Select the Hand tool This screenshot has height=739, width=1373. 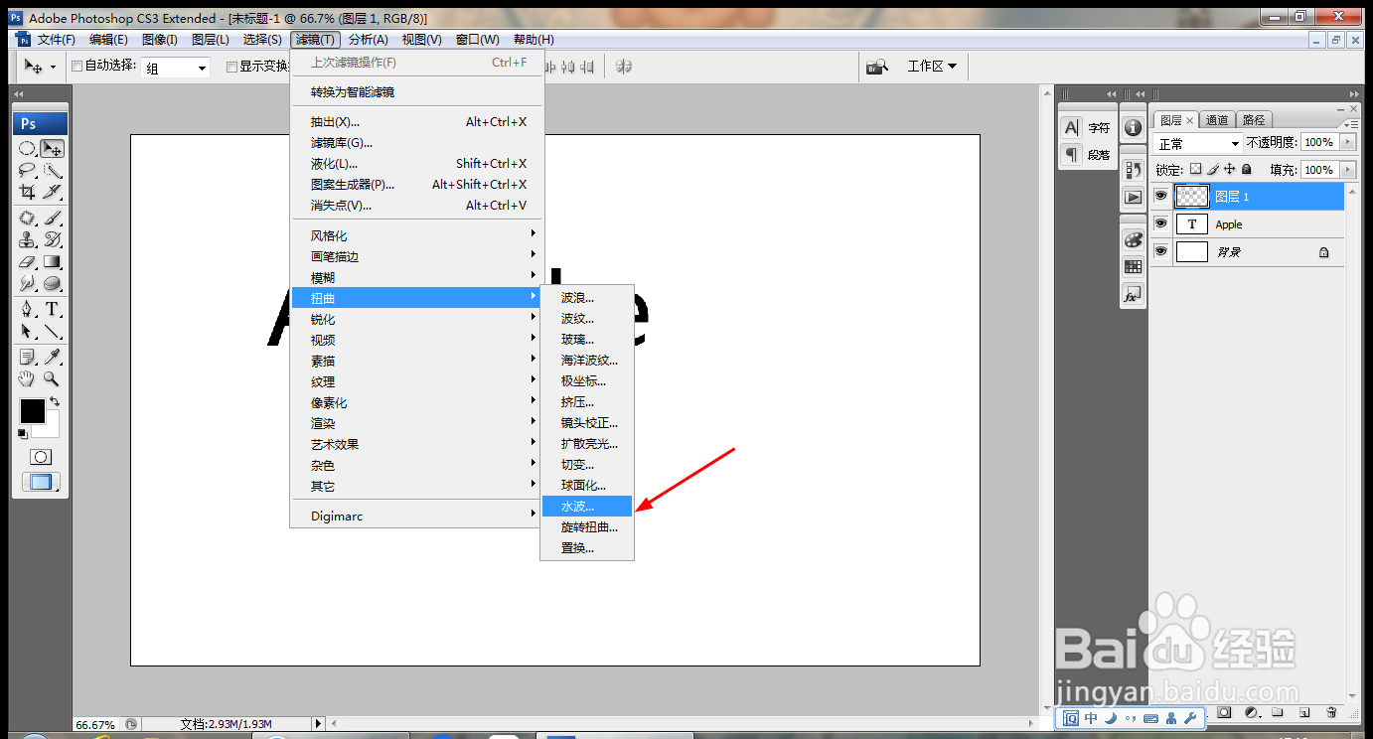(28, 378)
